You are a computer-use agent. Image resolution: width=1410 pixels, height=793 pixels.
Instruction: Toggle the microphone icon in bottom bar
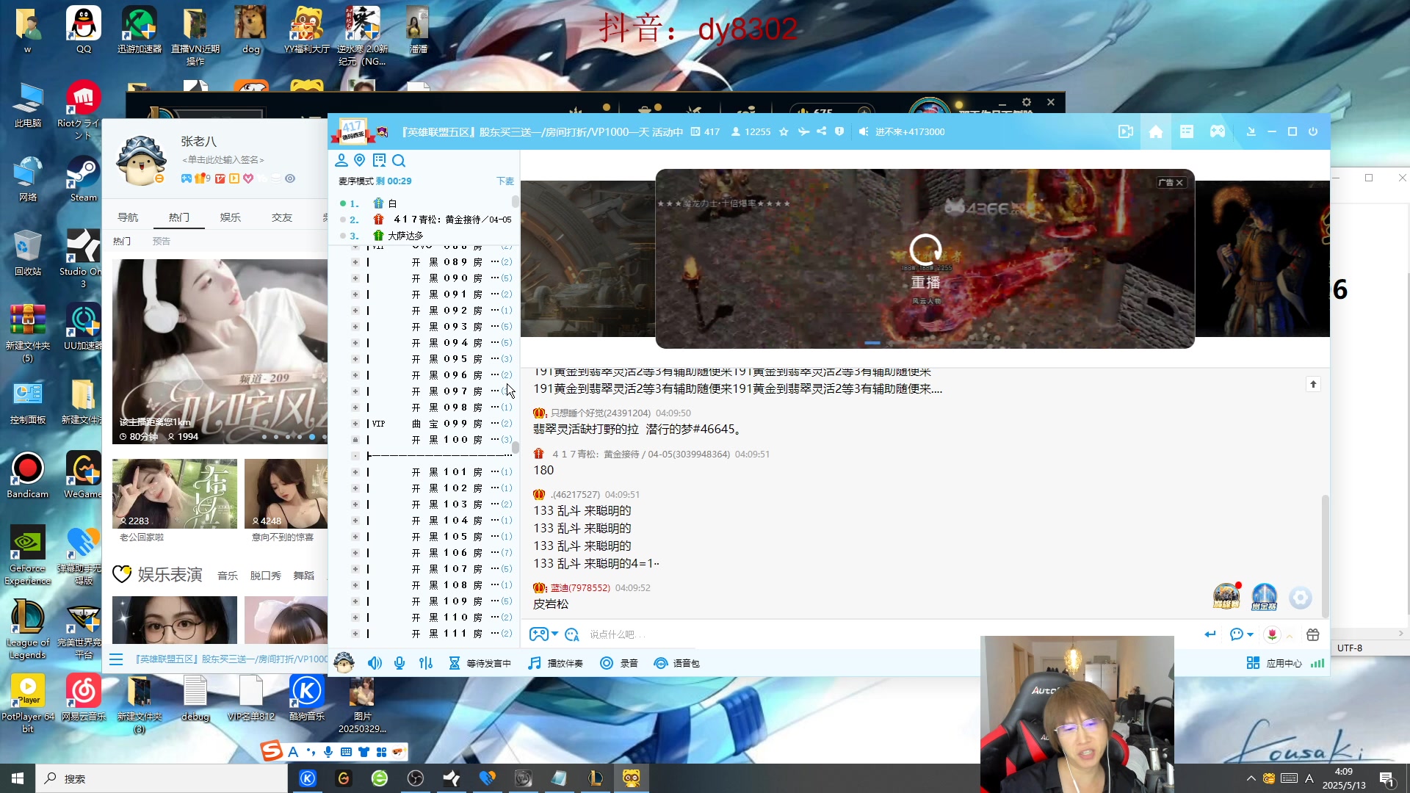399,663
